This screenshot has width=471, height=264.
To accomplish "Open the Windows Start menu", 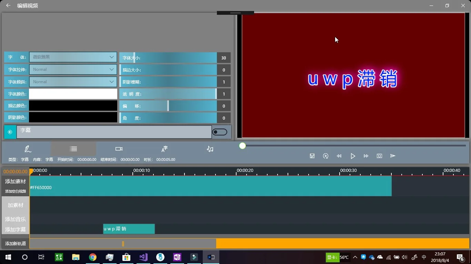I will (x=8, y=257).
